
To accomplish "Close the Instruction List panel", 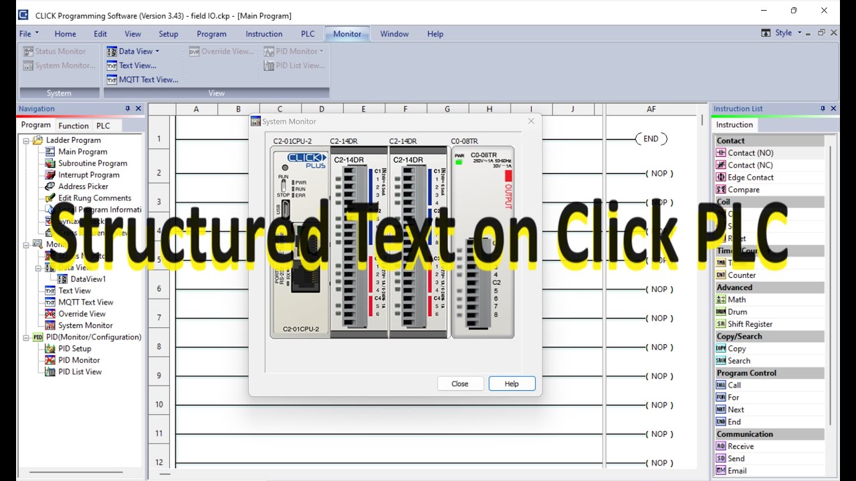I will 833,108.
